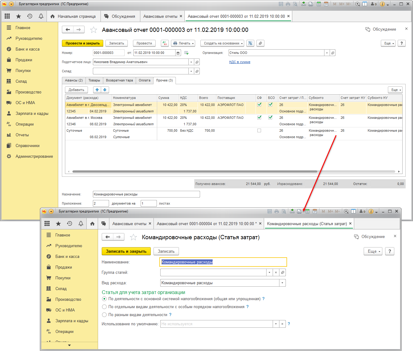
Task: Toggle СФ checkbox in row 12346
Action: coord(259,118)
